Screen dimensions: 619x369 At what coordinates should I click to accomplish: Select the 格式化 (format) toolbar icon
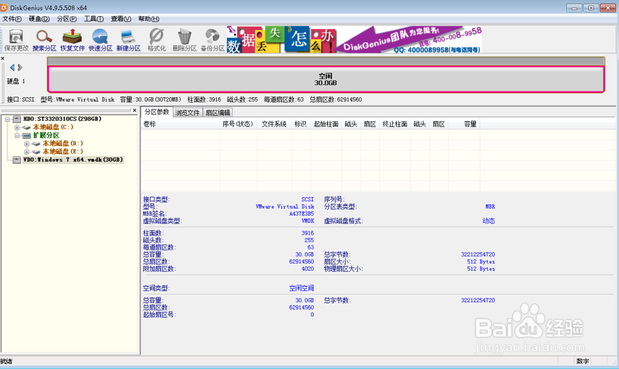[156, 38]
